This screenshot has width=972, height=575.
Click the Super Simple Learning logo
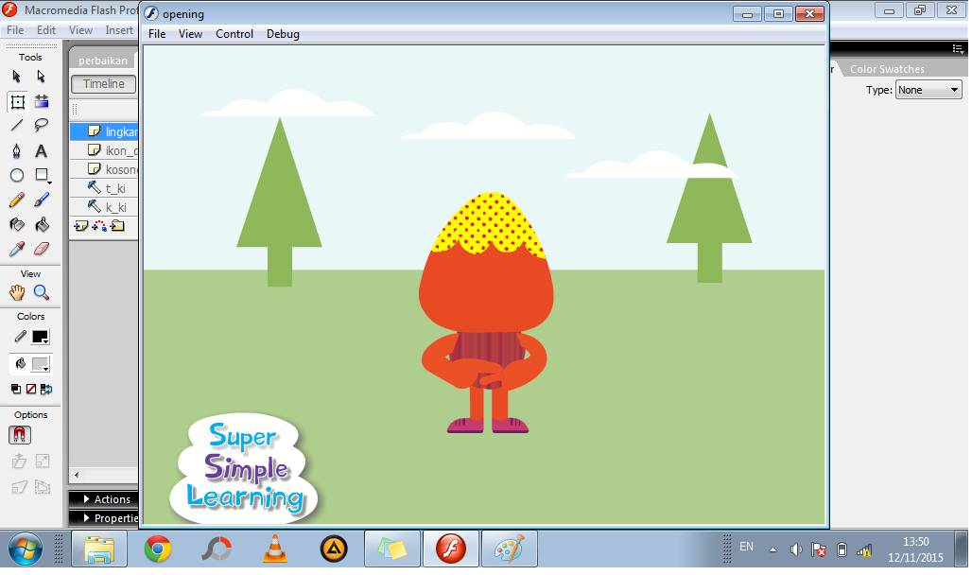(x=244, y=469)
